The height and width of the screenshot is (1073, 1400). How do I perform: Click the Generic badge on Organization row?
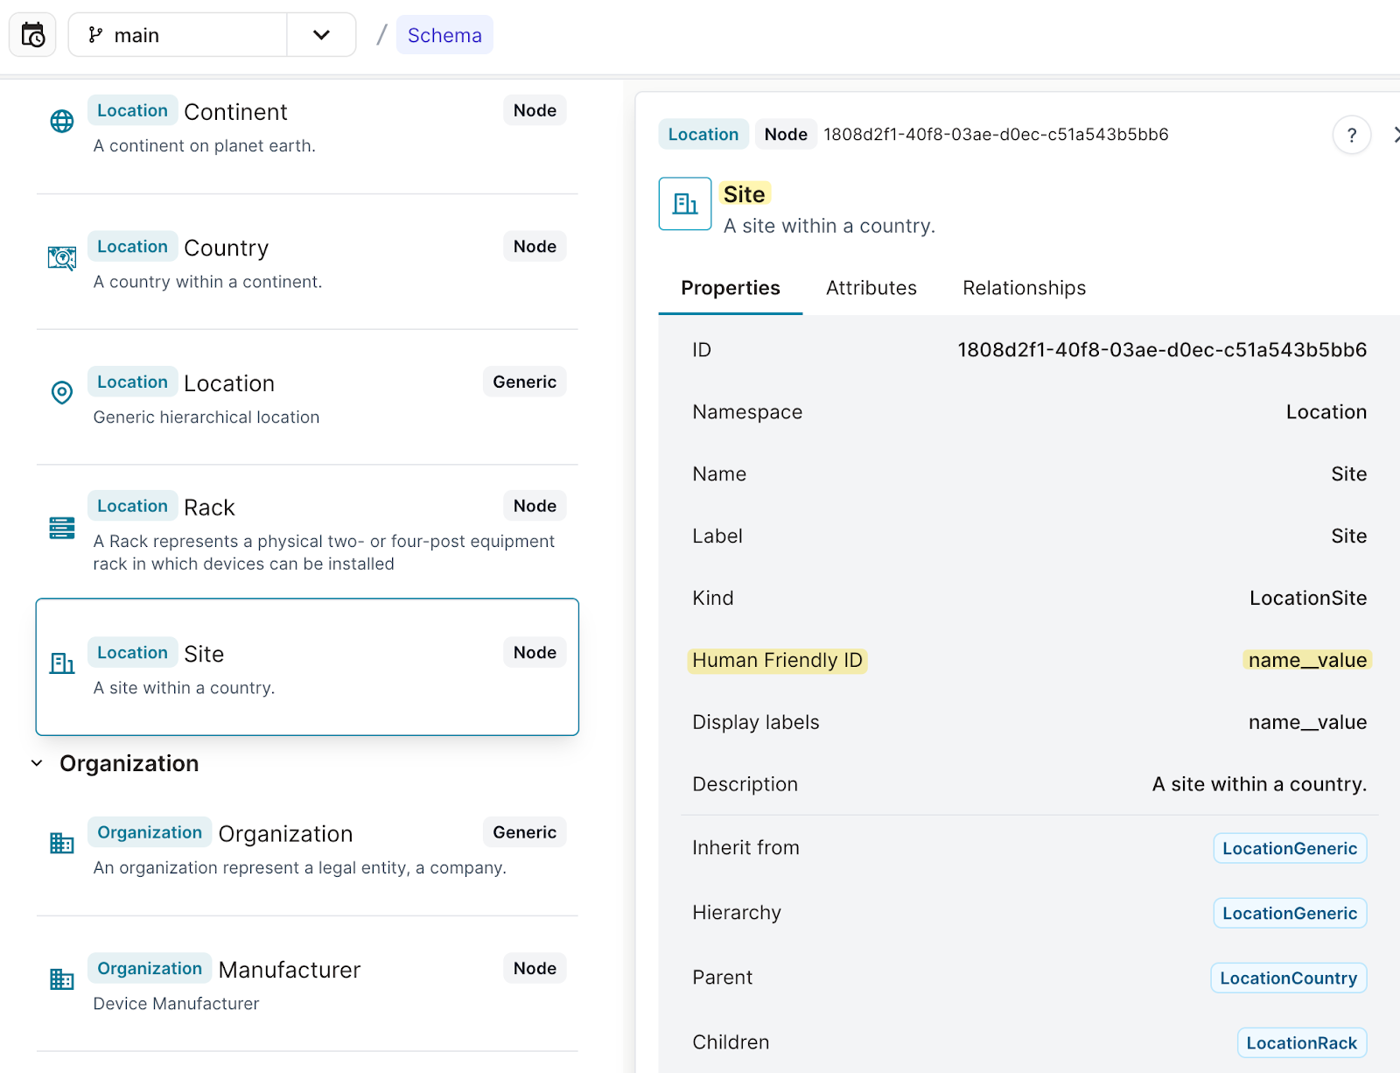click(524, 832)
